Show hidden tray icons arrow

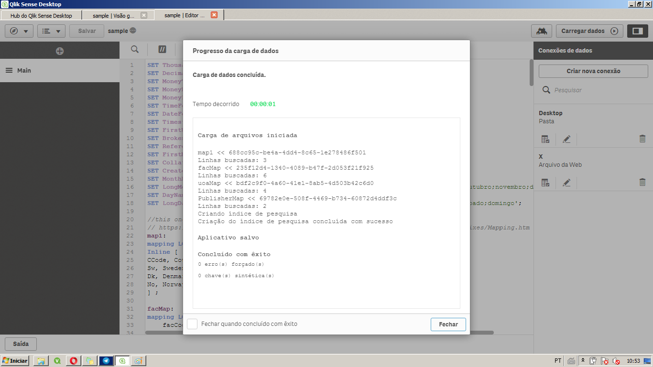click(583, 361)
